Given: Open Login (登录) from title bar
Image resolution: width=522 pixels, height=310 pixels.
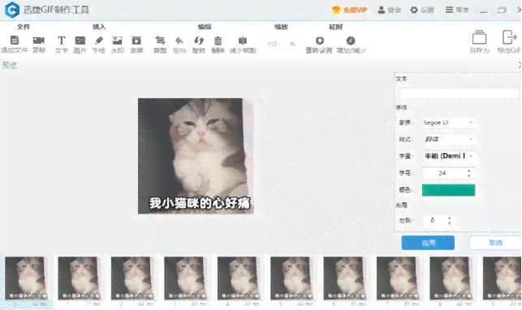Looking at the screenshot, I should 389,10.
